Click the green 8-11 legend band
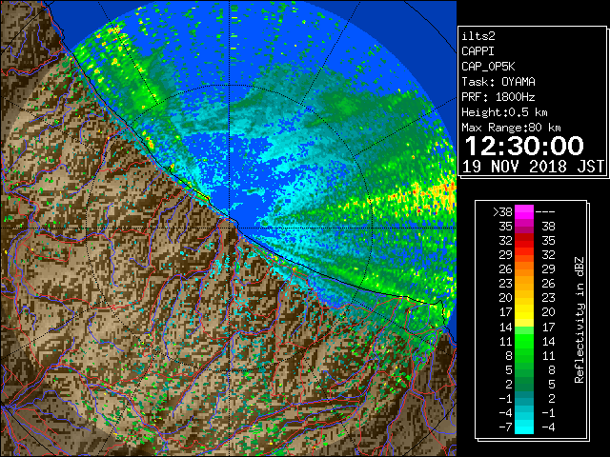This screenshot has width=610, height=457. tap(524, 355)
